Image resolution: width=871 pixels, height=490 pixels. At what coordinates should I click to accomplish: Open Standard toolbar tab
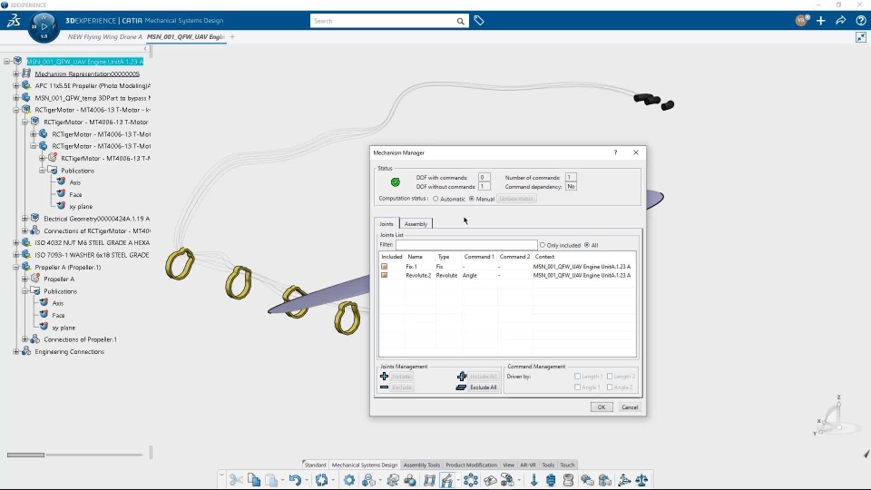click(315, 465)
